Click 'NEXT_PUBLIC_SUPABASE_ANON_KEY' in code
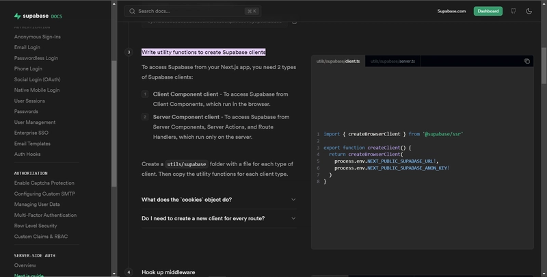Image resolution: width=547 pixels, height=277 pixels. click(408, 168)
